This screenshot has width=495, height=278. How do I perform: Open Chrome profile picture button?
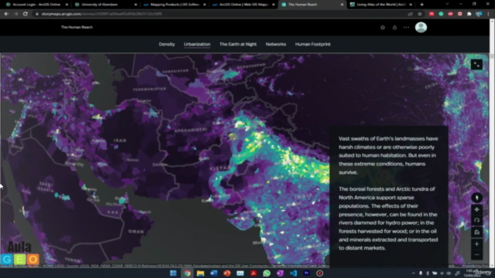[x=479, y=14]
